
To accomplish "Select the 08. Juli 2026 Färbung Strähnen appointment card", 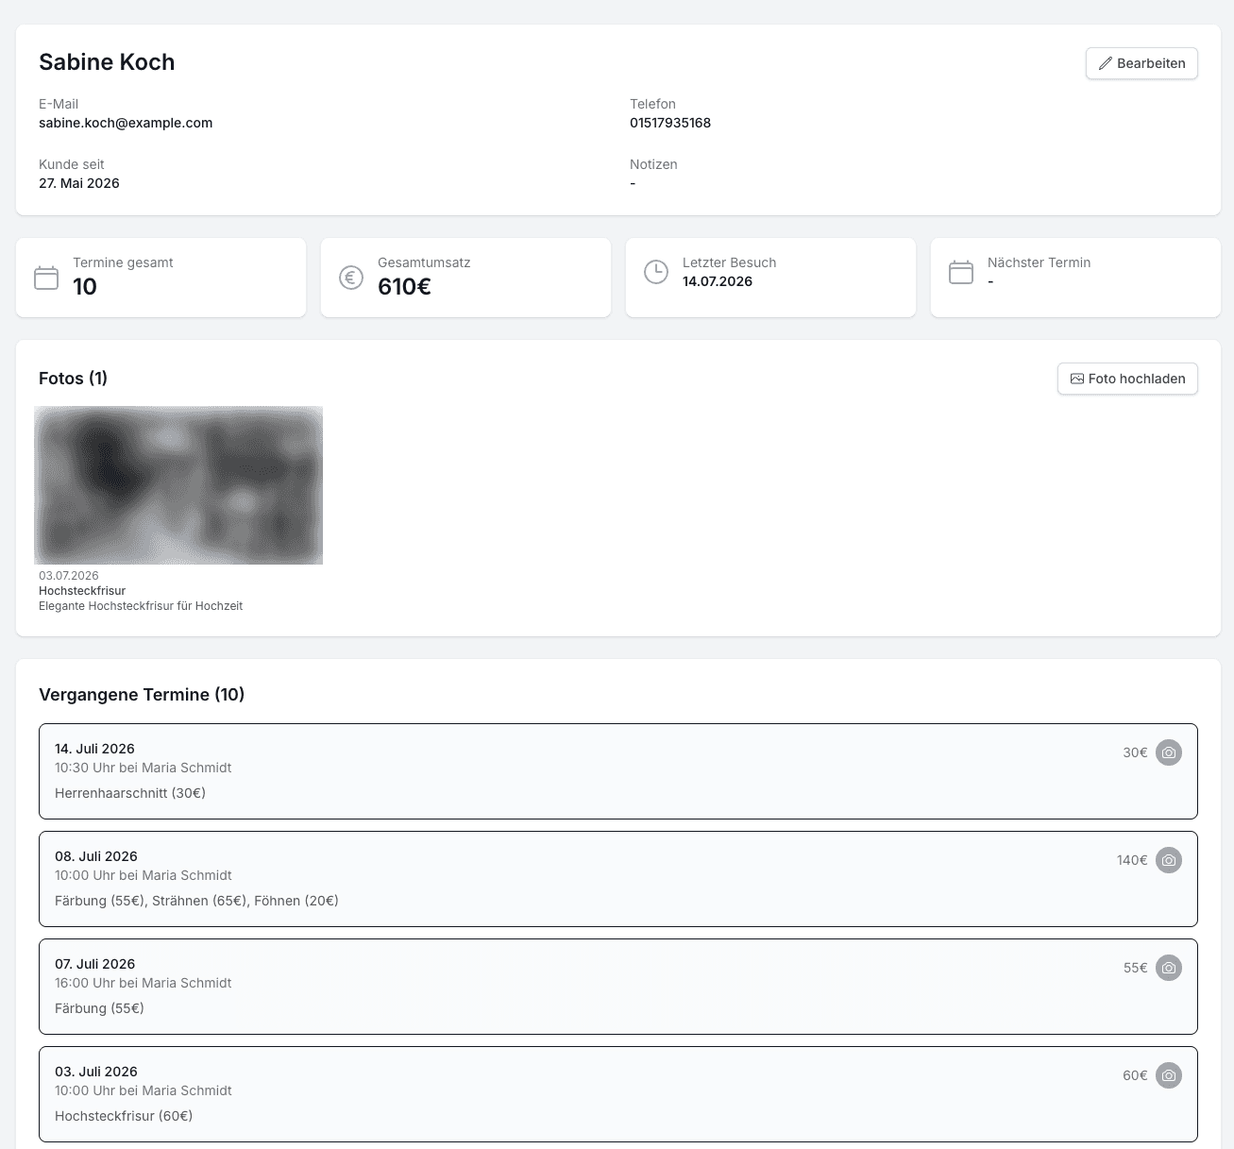I will pos(618,879).
